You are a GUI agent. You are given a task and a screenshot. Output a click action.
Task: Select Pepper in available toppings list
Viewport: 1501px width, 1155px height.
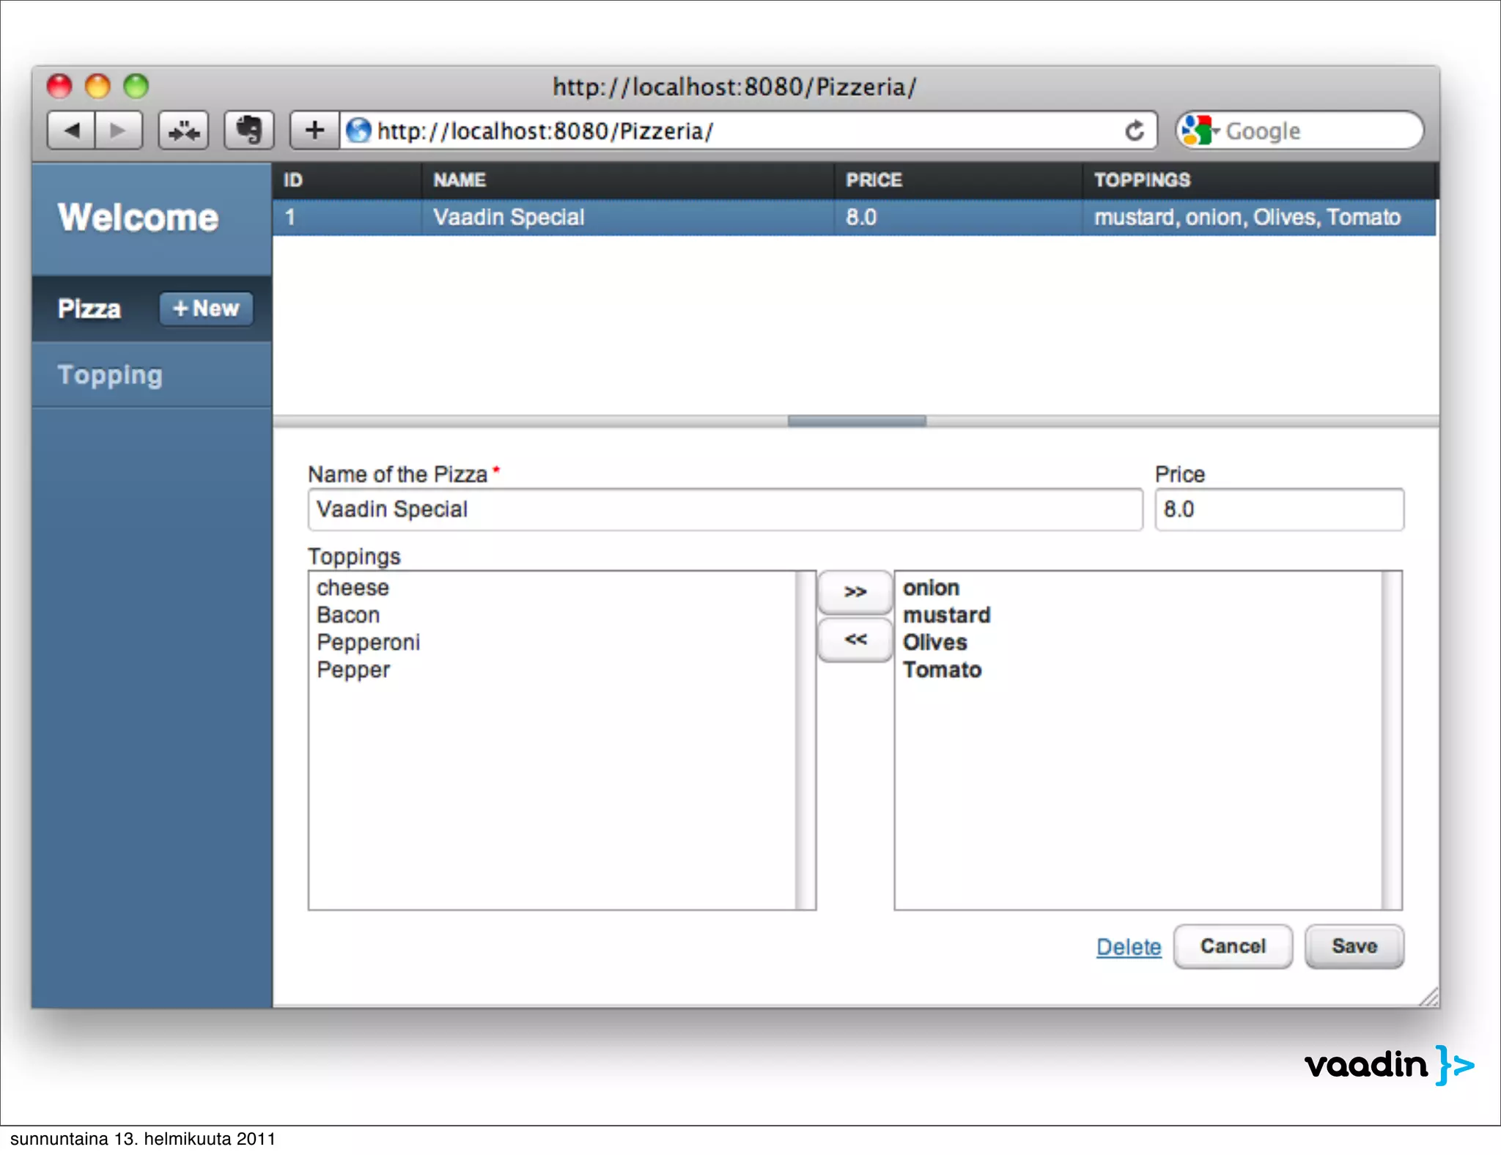[x=353, y=670]
